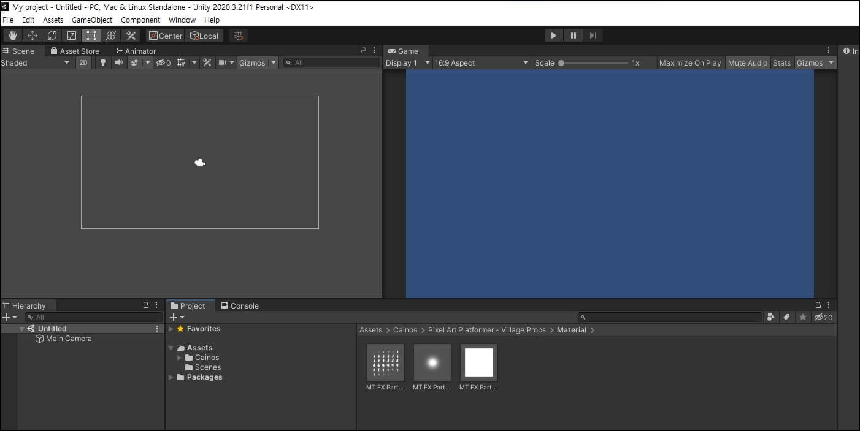Viewport: 860px width, 431px height.
Task: Open Scene effects dropdown arrow
Action: point(147,62)
